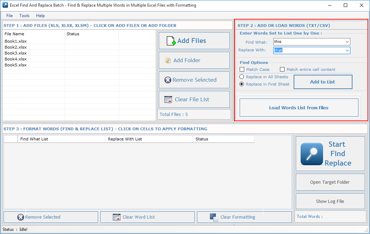Image resolution: width=370 pixels, height=234 pixels.
Task: Click the Status column header in file list
Action: pos(91,34)
